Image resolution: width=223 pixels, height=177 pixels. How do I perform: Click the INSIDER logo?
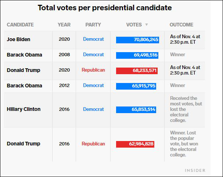195,170
